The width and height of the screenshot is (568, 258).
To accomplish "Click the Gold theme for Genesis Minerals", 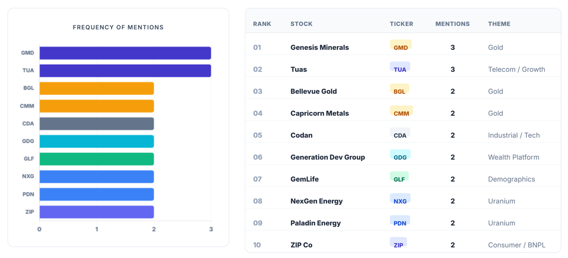I will [495, 48].
